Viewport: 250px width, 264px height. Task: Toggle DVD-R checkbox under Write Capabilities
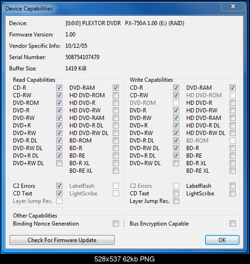(176, 110)
